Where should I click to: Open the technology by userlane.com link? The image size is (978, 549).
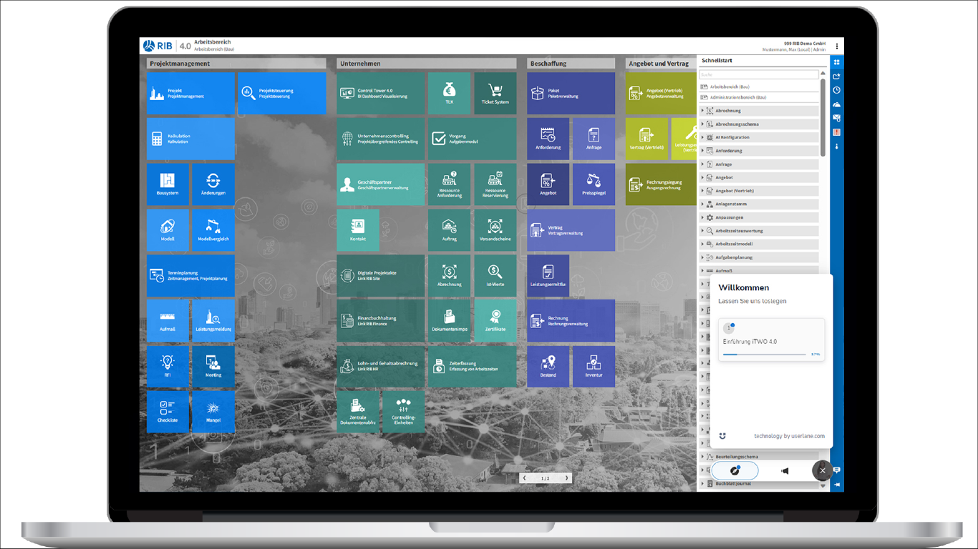pyautogui.click(x=789, y=436)
